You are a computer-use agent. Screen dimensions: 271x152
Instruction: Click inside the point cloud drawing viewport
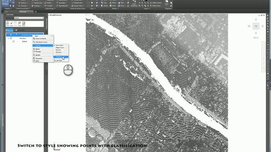coord(157,83)
